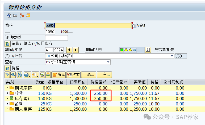The height and width of the screenshot is (125, 205).
Task: Click the USD currency field
Action: coord(181,56)
